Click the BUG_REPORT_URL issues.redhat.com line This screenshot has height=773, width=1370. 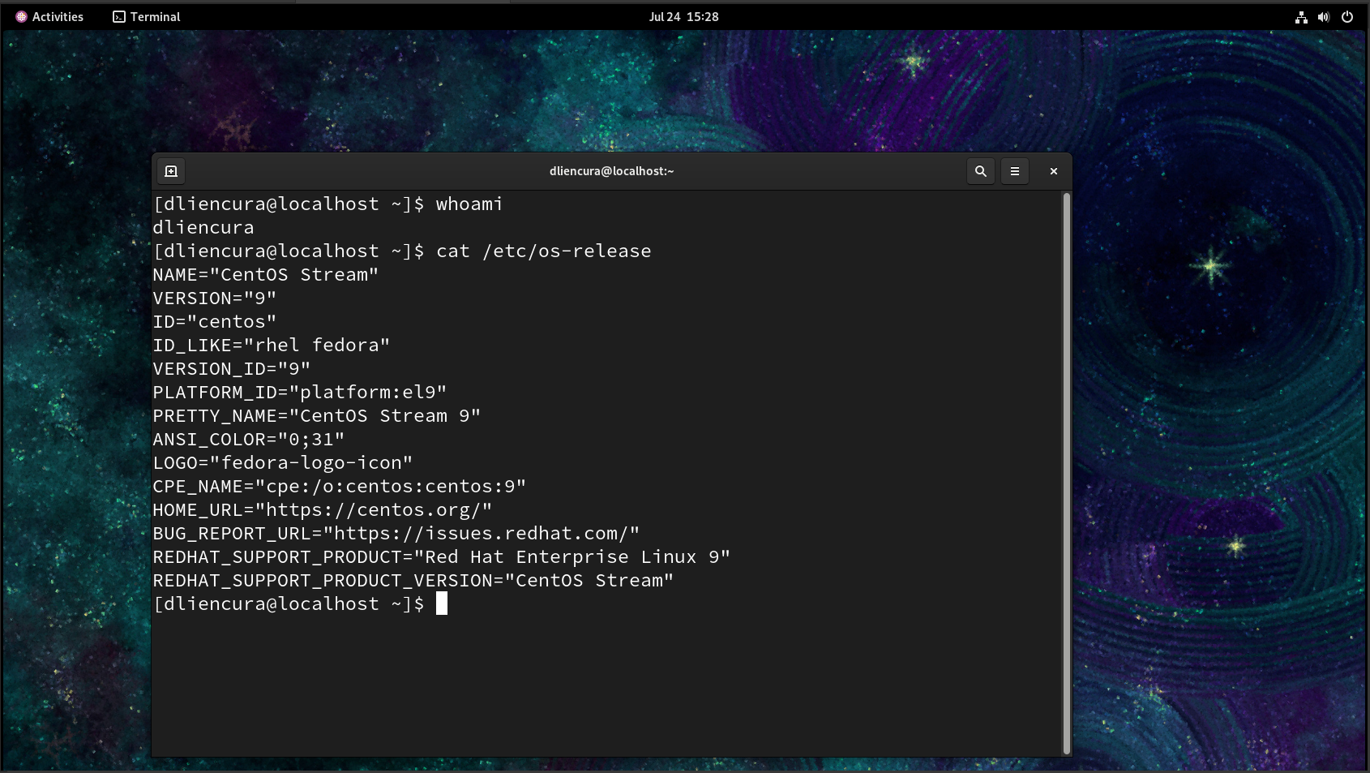tap(396, 534)
